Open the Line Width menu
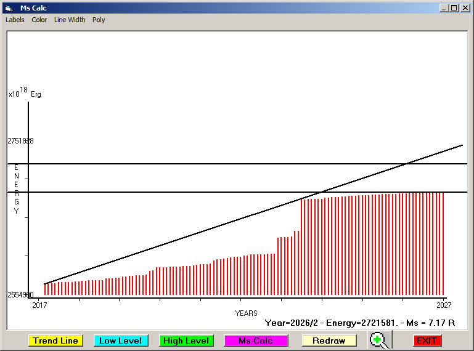This screenshot has height=351, width=474. pos(70,20)
